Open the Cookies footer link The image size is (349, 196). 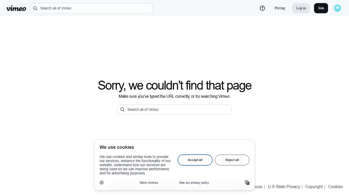point(335,187)
